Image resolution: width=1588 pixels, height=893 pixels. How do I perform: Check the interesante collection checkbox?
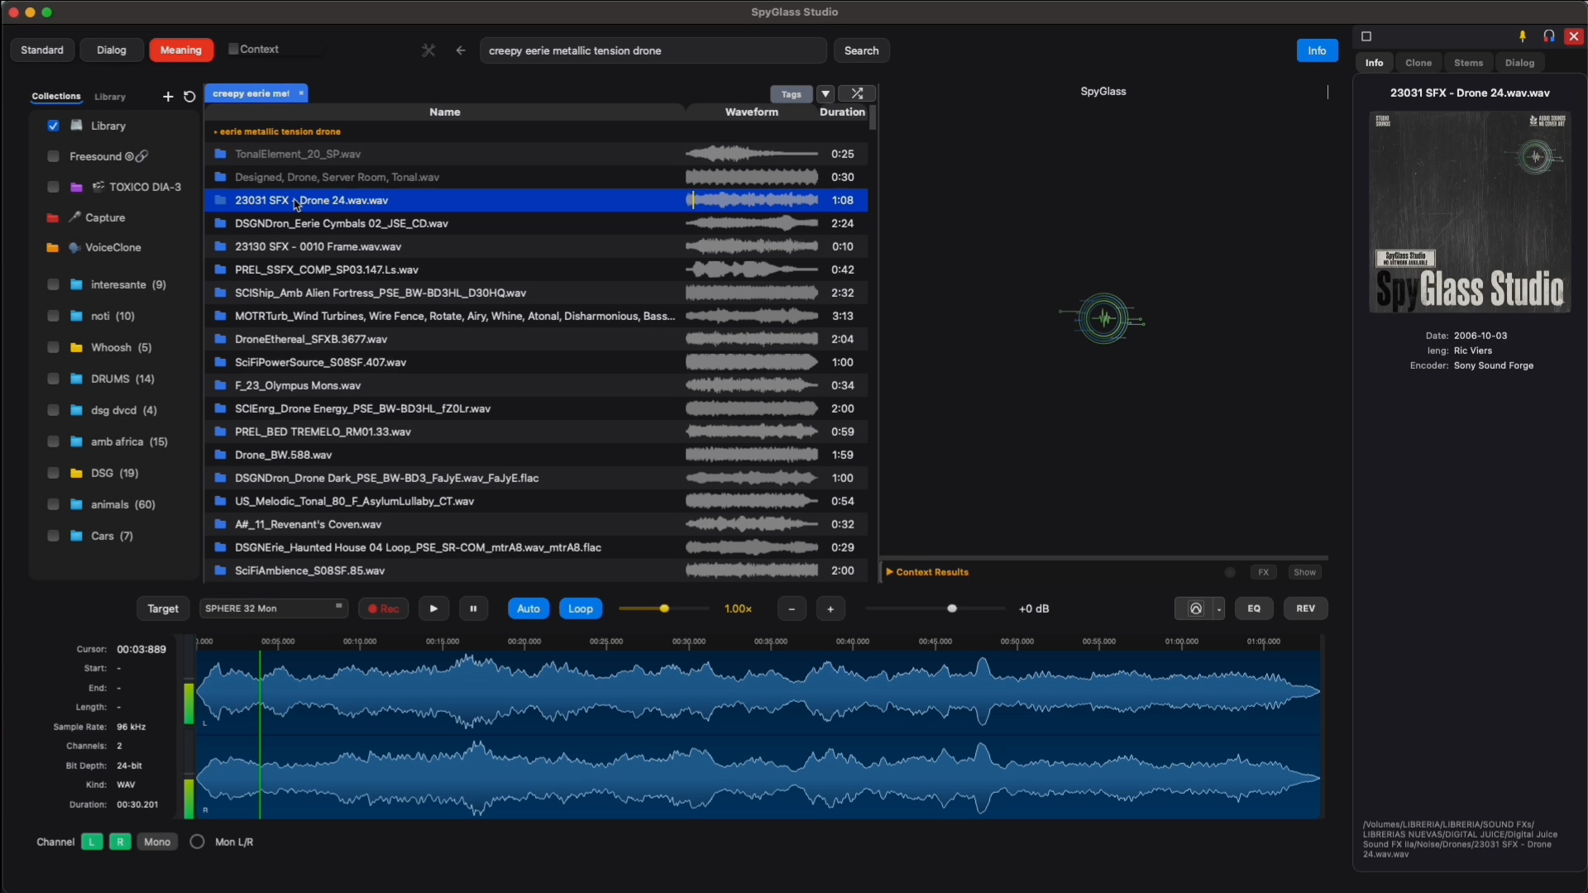(53, 284)
